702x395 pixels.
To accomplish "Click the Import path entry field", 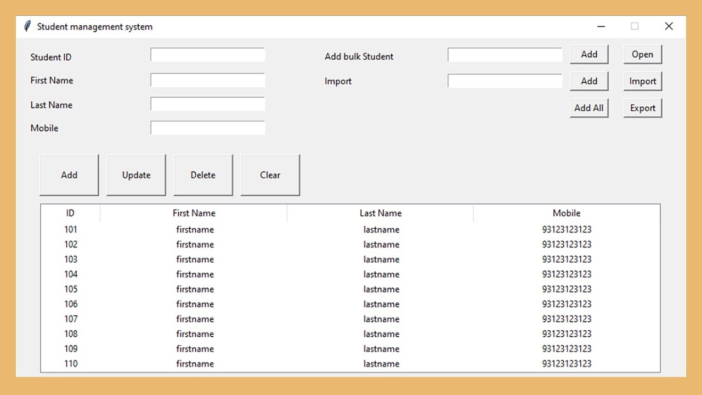I will [x=505, y=81].
